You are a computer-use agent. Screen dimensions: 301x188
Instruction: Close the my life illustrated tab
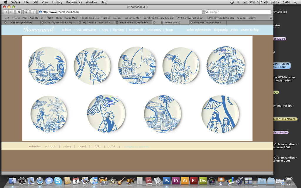(80, 22)
